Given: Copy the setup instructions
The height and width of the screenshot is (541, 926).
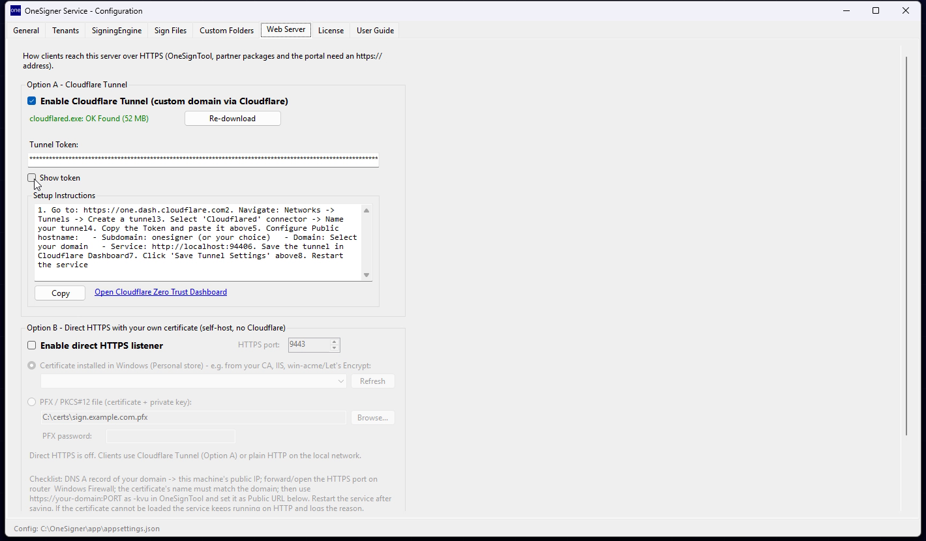Looking at the screenshot, I should [60, 293].
